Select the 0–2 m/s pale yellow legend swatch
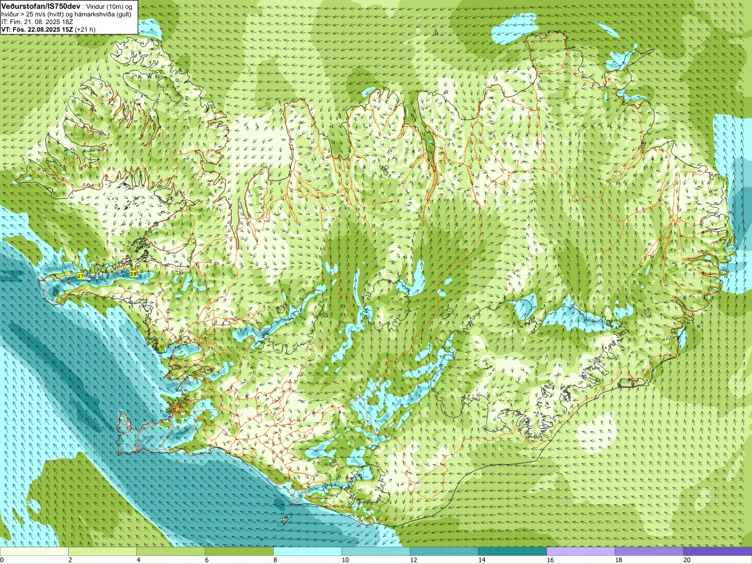 [34, 552]
